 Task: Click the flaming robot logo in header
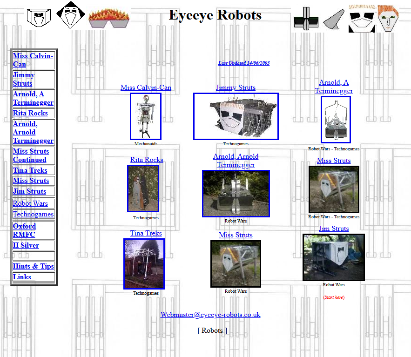(x=109, y=18)
